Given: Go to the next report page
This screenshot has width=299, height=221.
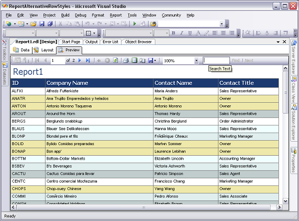Looking at the screenshot, I should coord(79,60).
